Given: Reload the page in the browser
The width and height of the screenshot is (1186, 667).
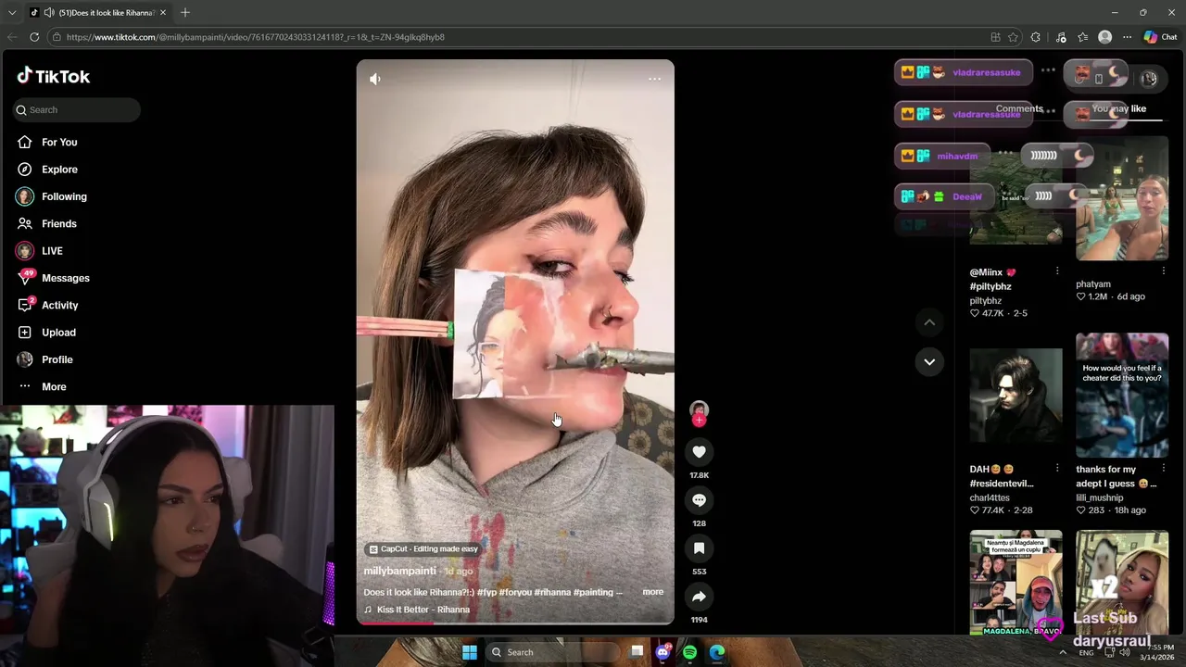Looking at the screenshot, I should 34,37.
